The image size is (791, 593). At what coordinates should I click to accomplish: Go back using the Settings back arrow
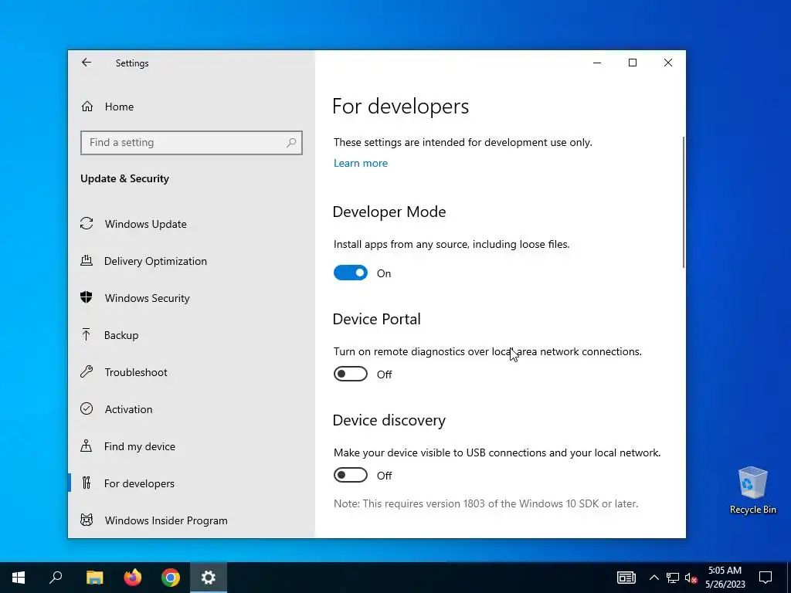pos(87,63)
